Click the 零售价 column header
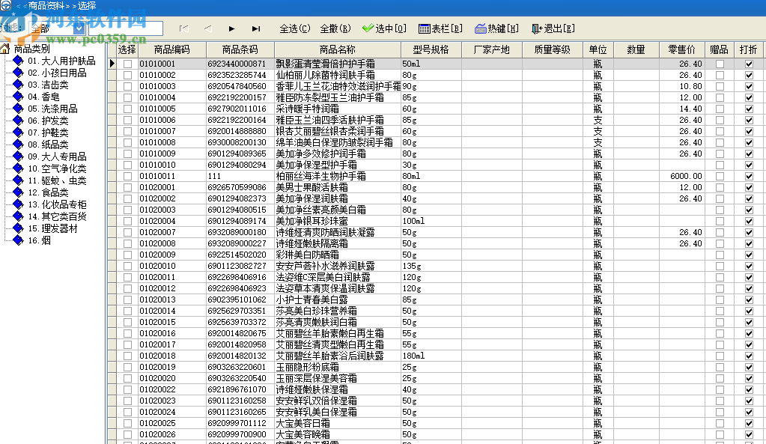This screenshot has height=444, width=766. click(x=681, y=49)
